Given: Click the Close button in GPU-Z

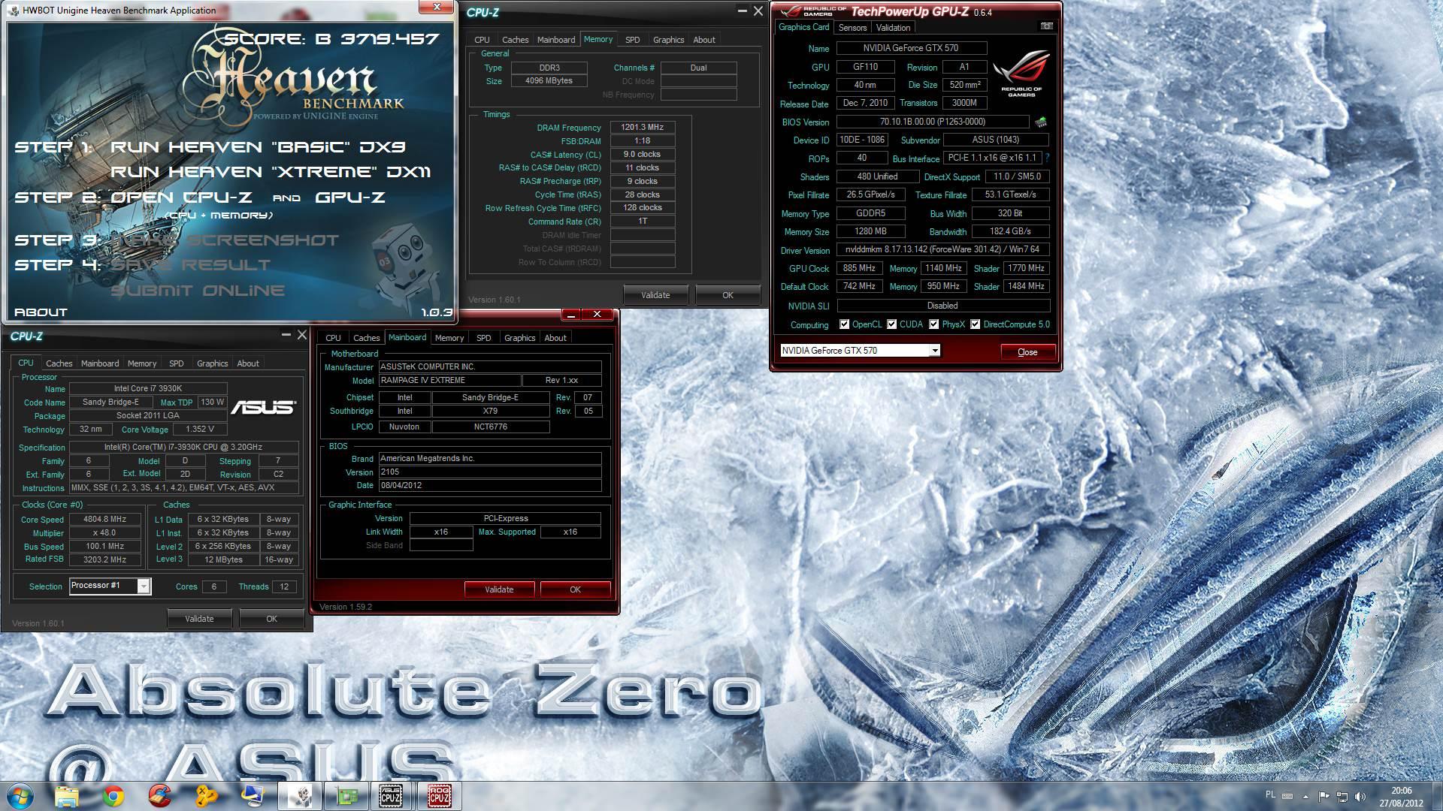Looking at the screenshot, I should tap(1027, 351).
